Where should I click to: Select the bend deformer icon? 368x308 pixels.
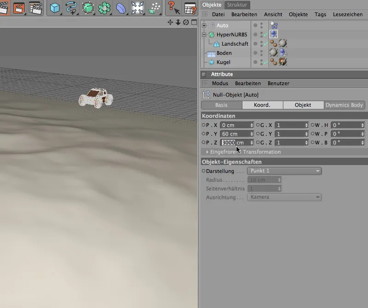[121, 8]
